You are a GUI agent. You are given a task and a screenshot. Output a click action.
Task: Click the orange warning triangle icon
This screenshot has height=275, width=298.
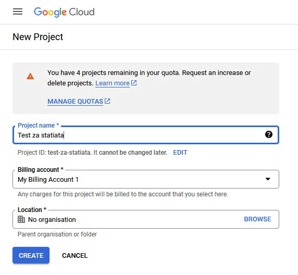[x=30, y=76]
